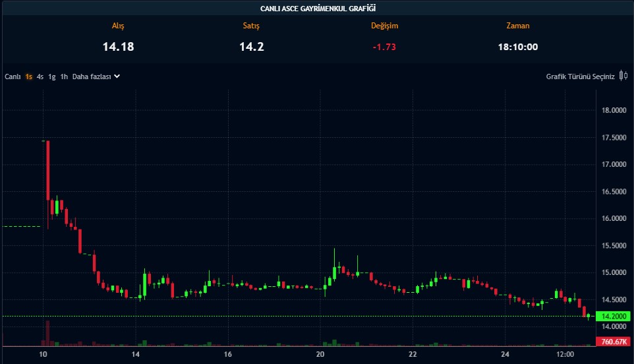The height and width of the screenshot is (364, 634).
Task: Click the Zaman timestamp 18:10:00
Action: 517,47
